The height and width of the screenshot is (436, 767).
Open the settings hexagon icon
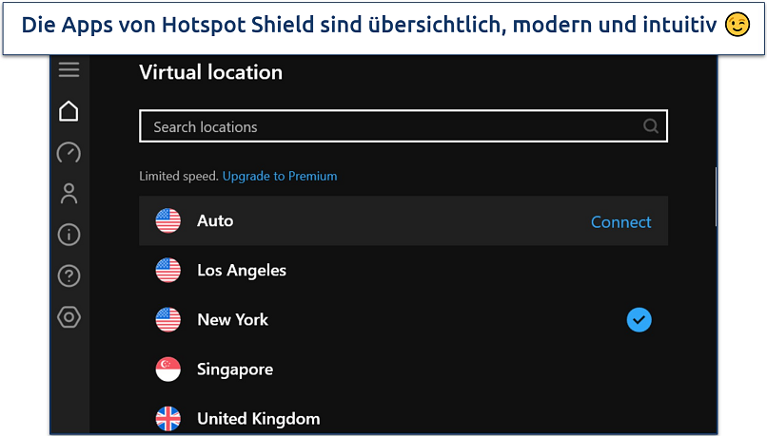pyautogui.click(x=69, y=317)
